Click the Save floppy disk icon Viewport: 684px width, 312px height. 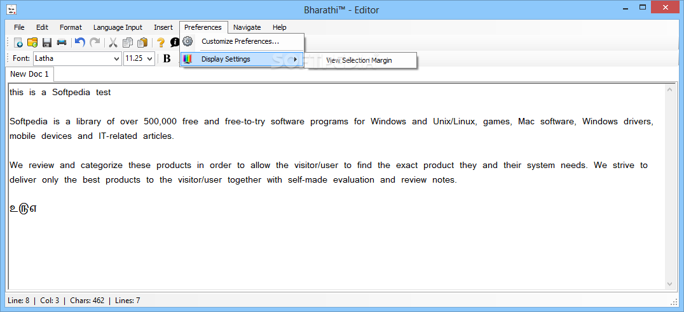pos(46,42)
